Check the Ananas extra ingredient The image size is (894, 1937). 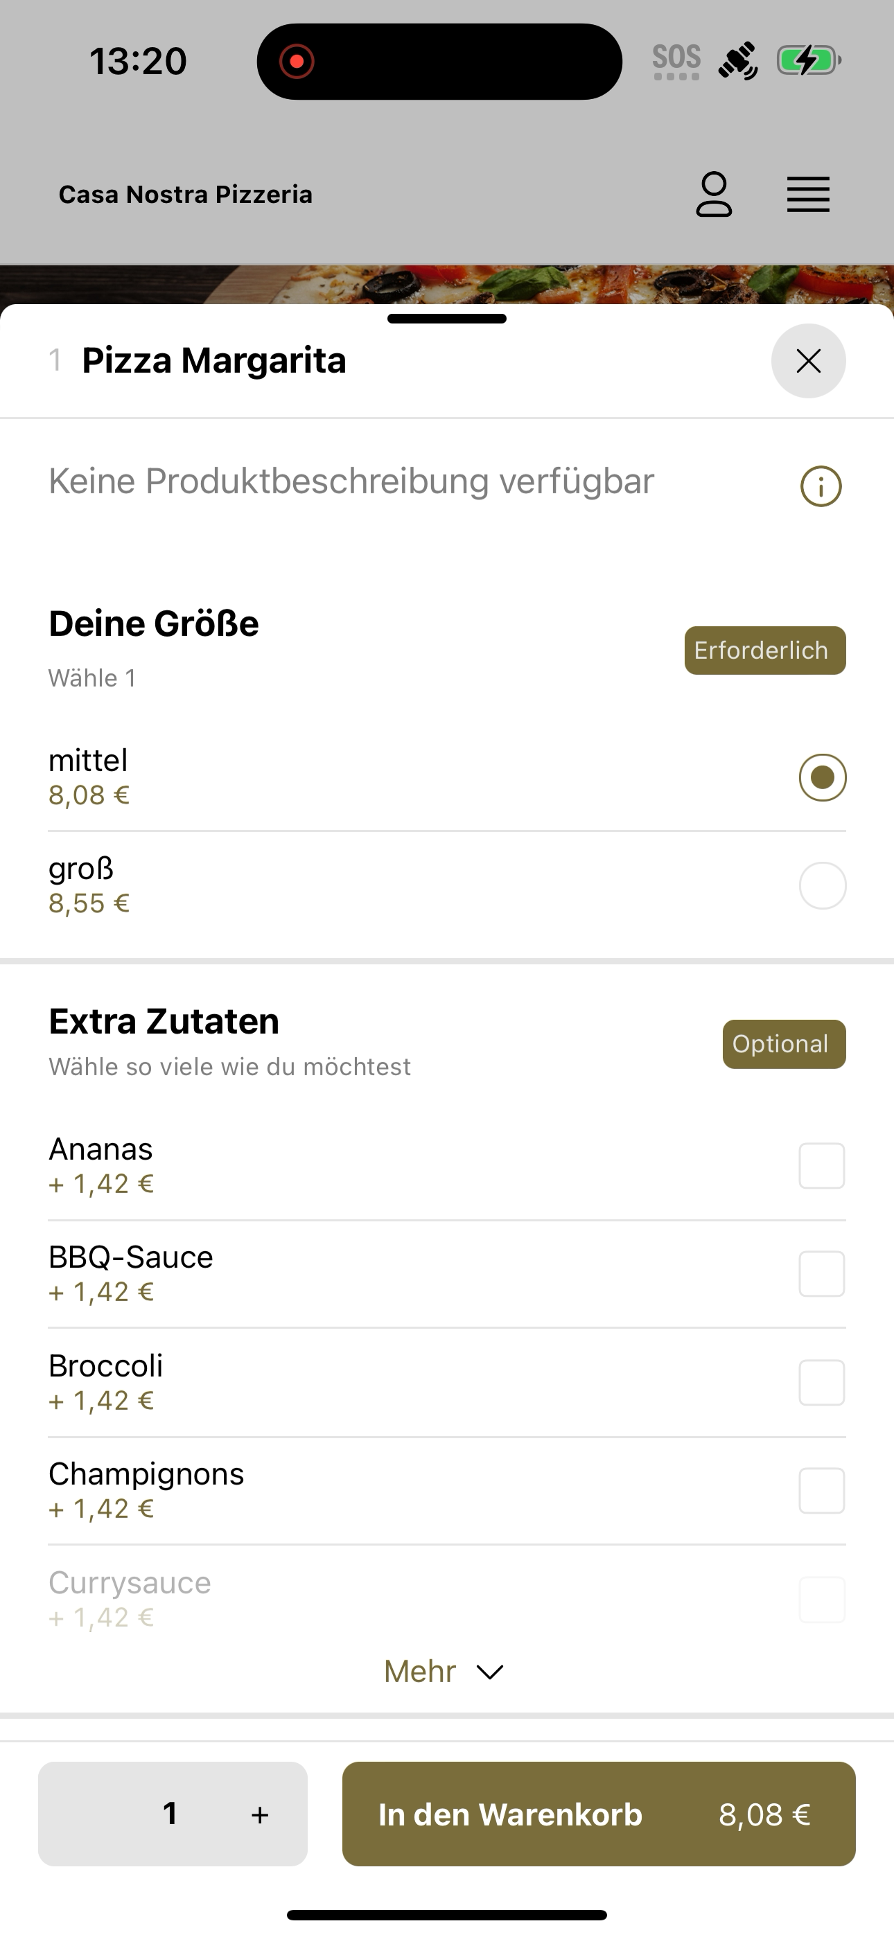822,1165
